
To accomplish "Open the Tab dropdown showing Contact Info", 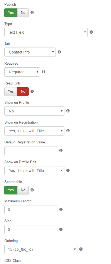I will click(x=30, y=52).
